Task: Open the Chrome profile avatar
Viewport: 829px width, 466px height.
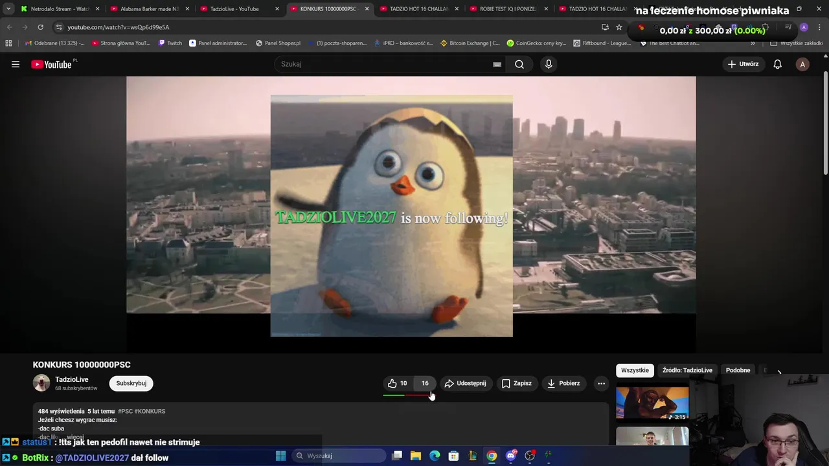Action: click(x=804, y=27)
